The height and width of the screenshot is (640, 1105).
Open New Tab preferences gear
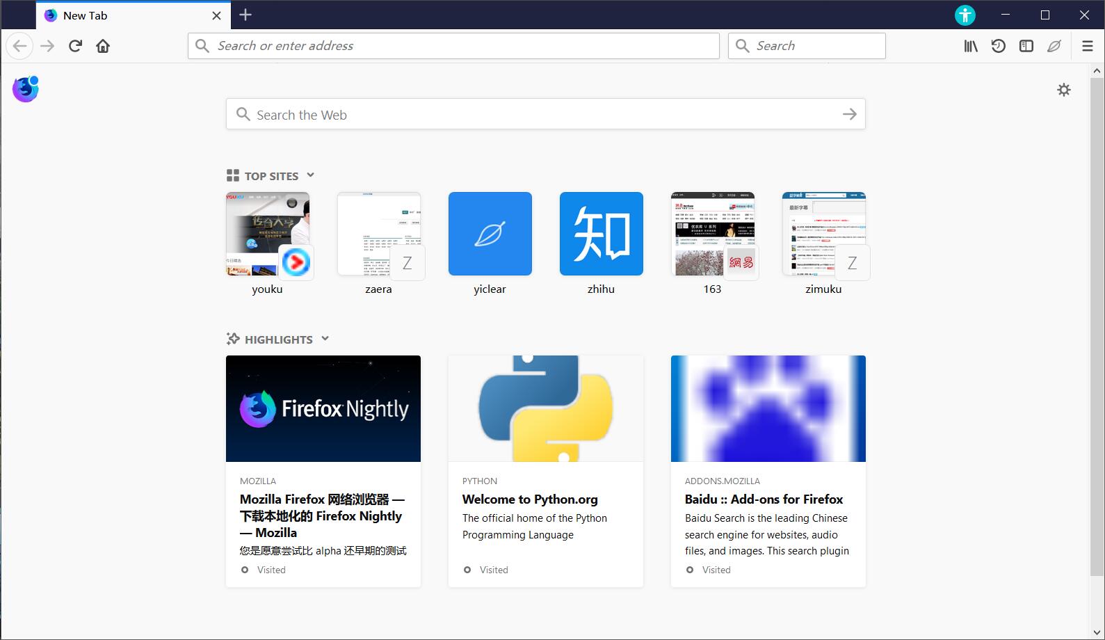1064,90
